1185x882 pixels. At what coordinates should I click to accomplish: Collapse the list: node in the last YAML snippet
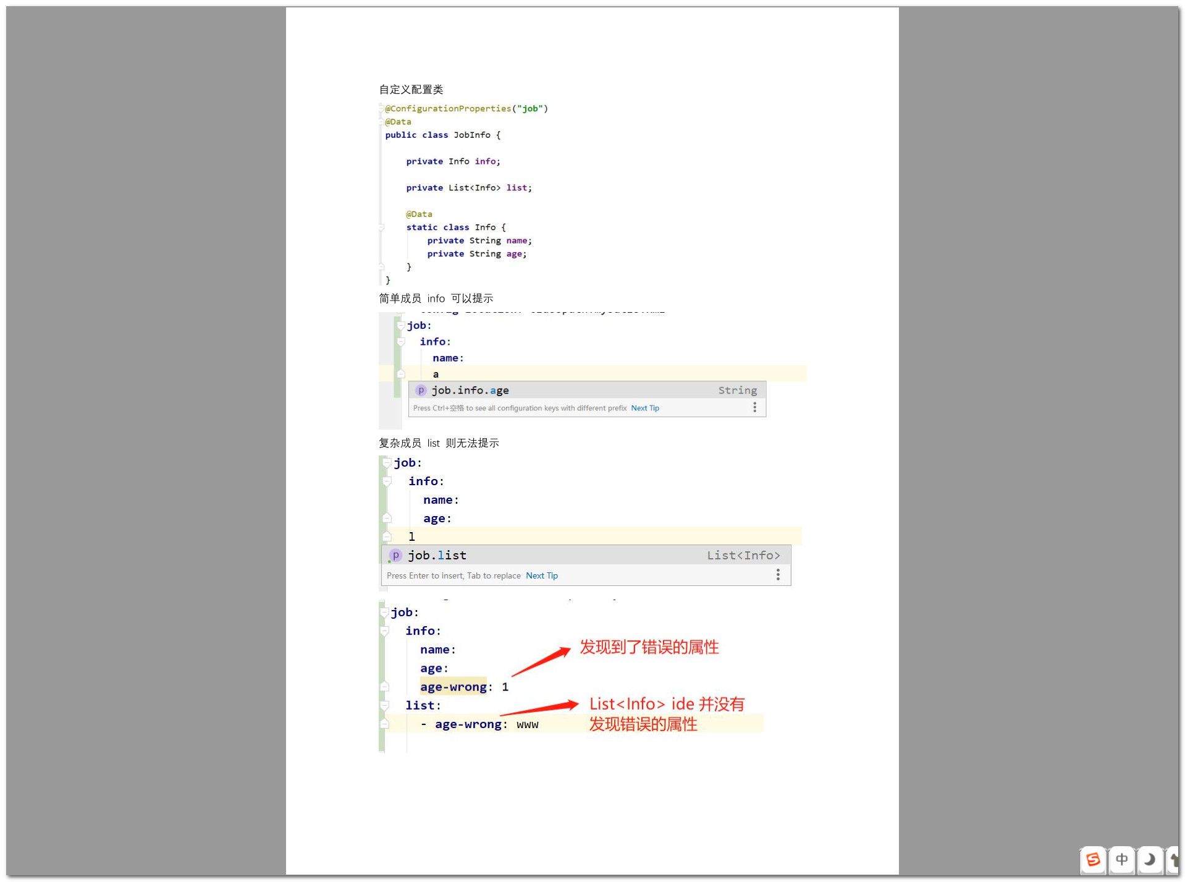pos(385,705)
